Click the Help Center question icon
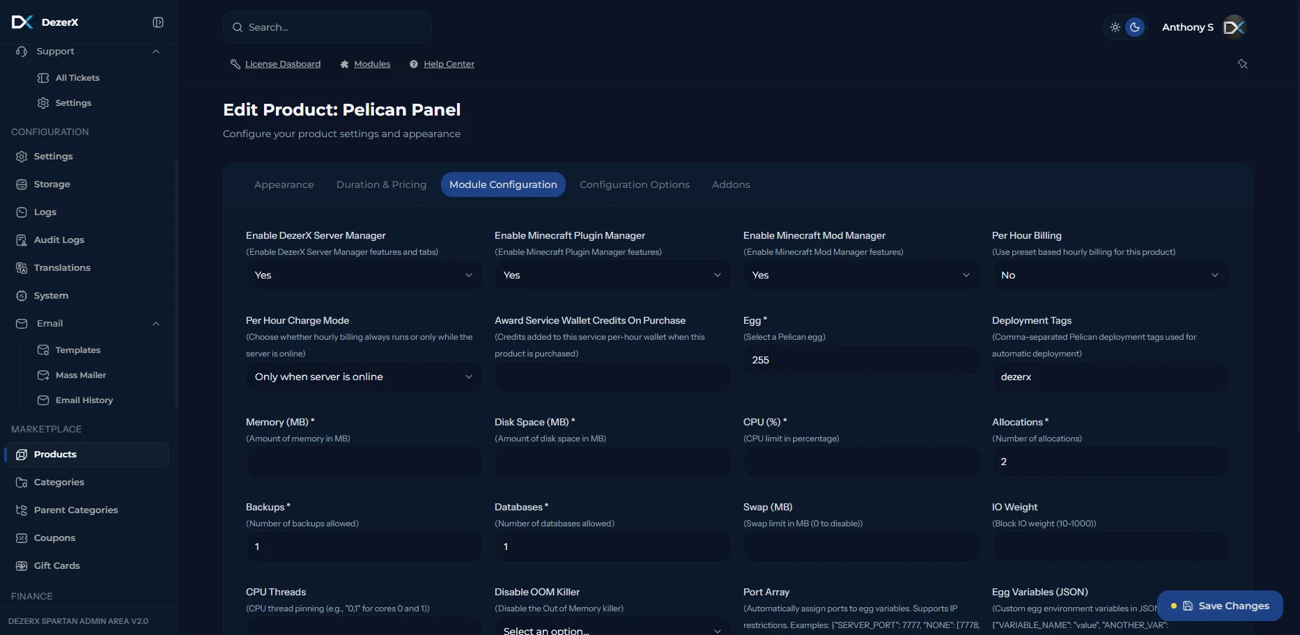Image resolution: width=1300 pixels, height=635 pixels. (414, 64)
